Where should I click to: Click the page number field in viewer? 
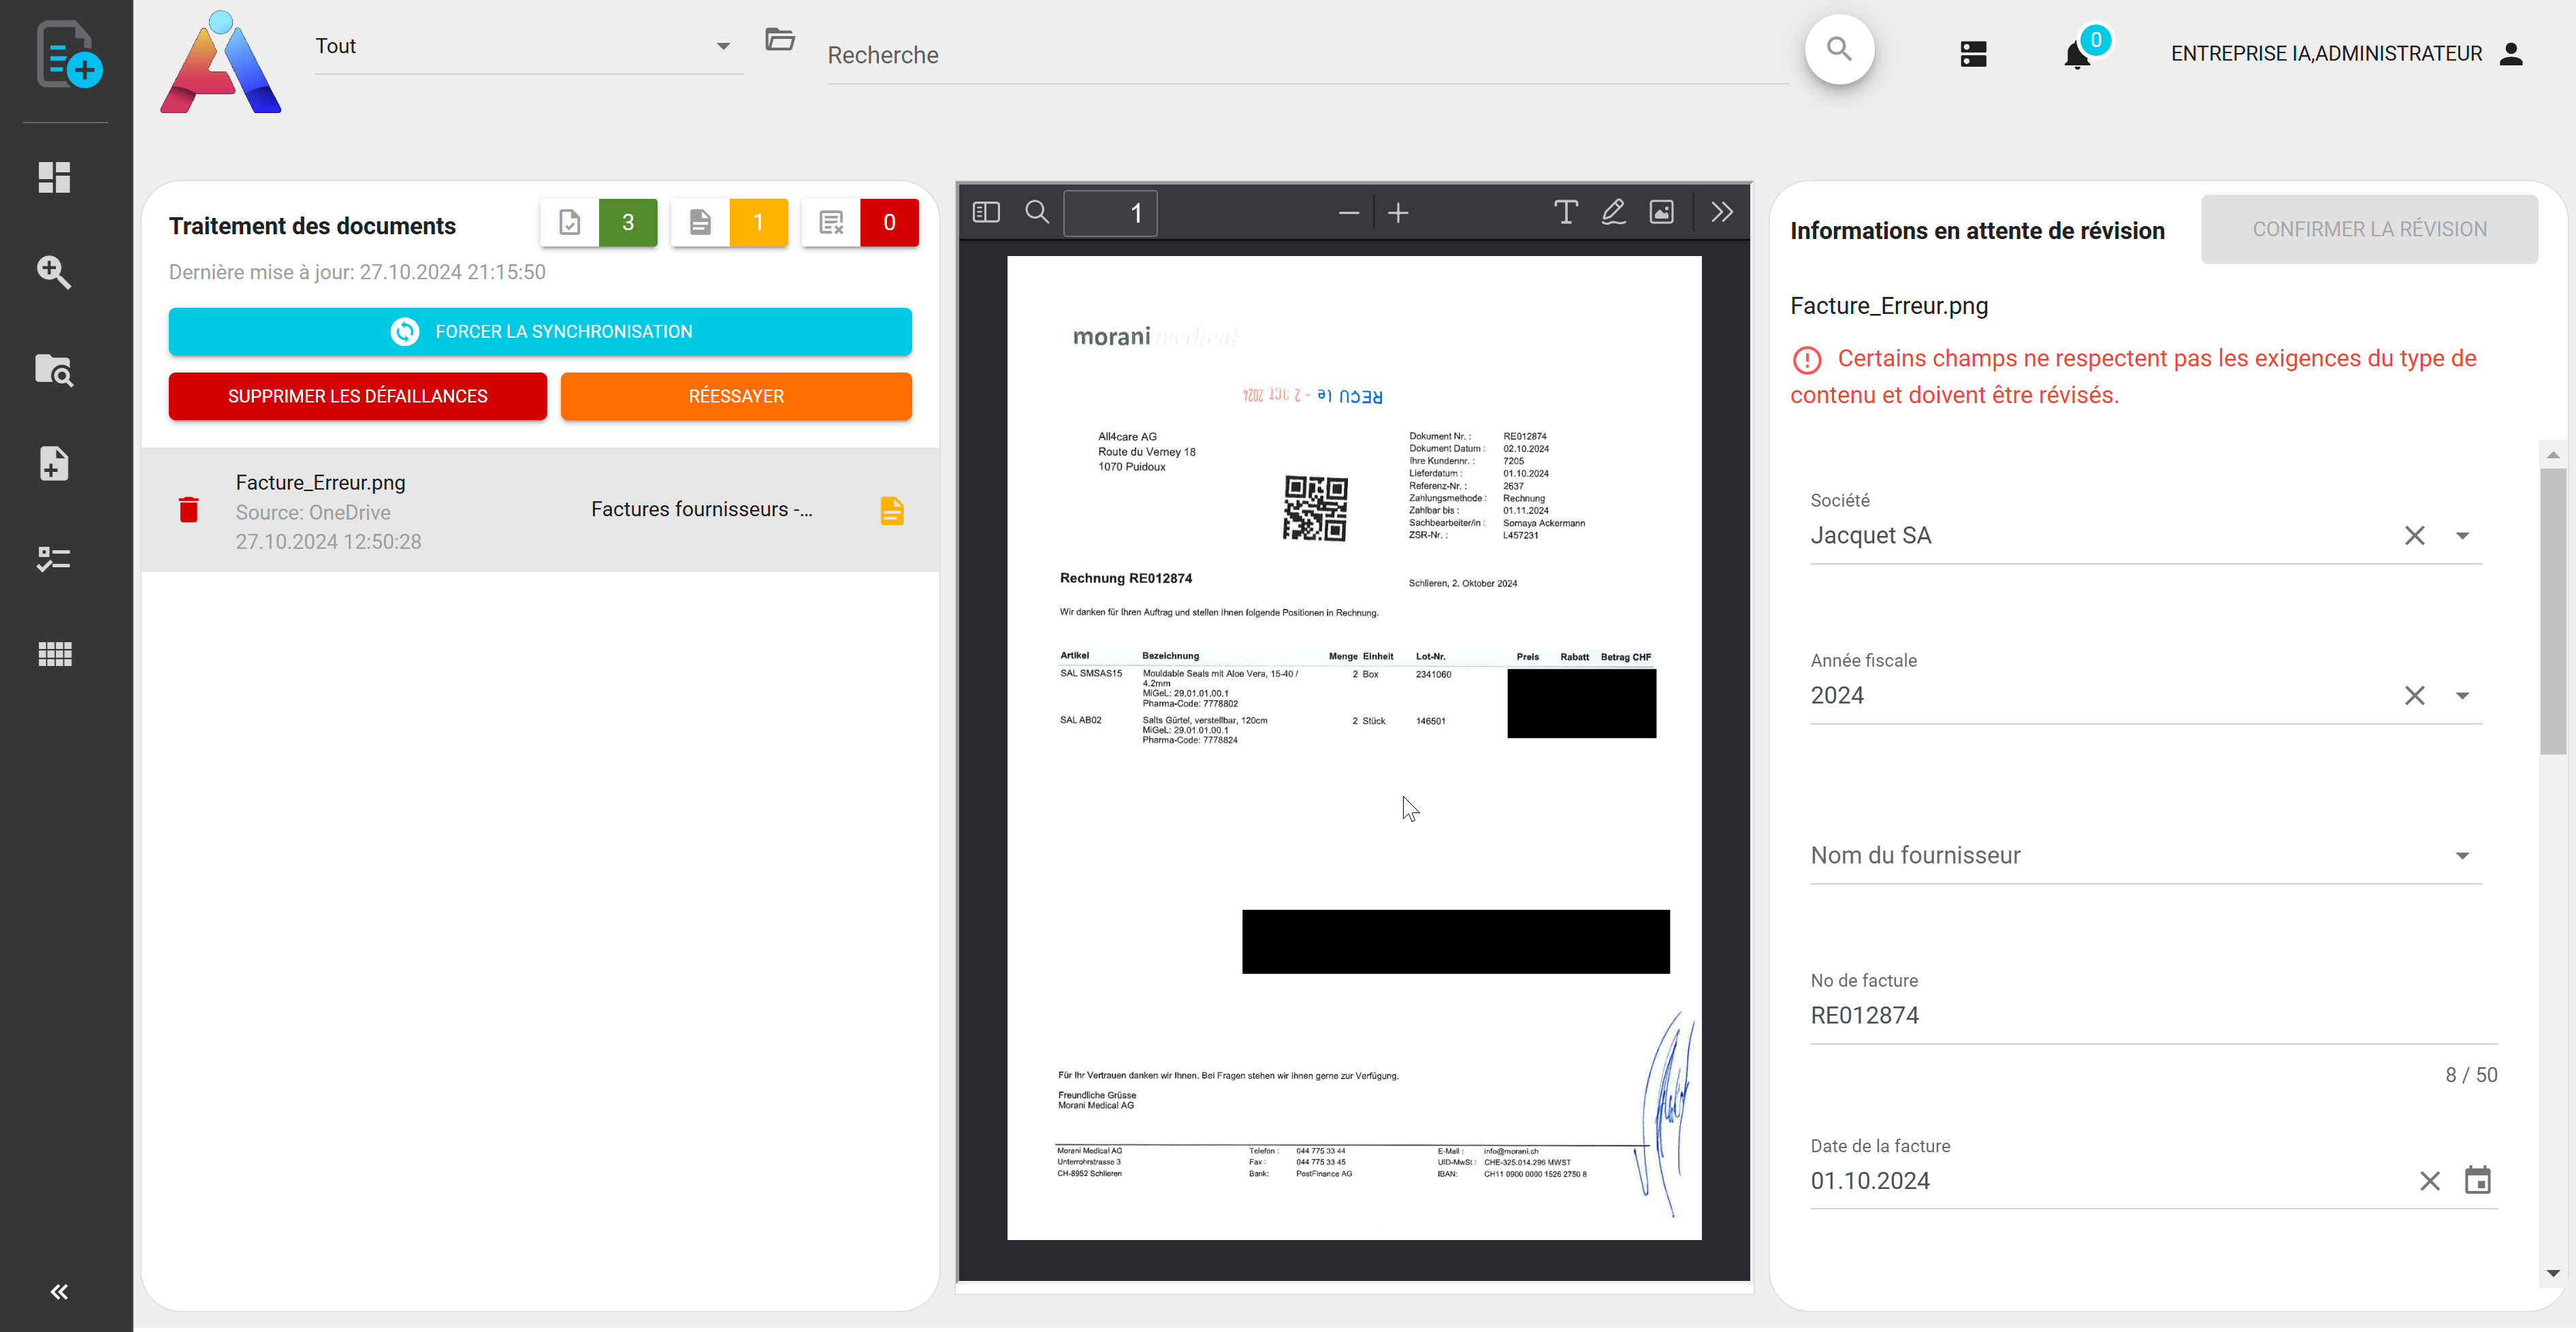(1110, 213)
